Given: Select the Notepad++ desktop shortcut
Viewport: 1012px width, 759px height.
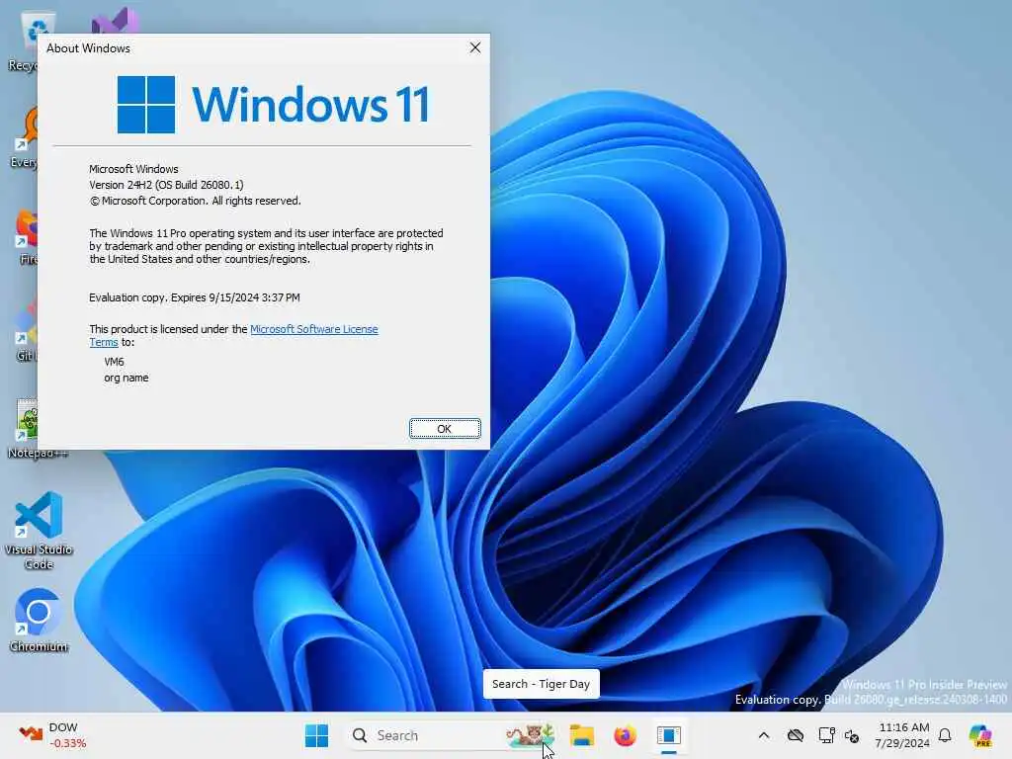Looking at the screenshot, I should click(27, 429).
